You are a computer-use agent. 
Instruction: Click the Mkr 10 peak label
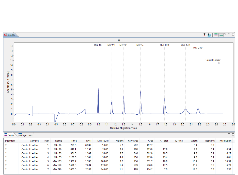click(98, 45)
